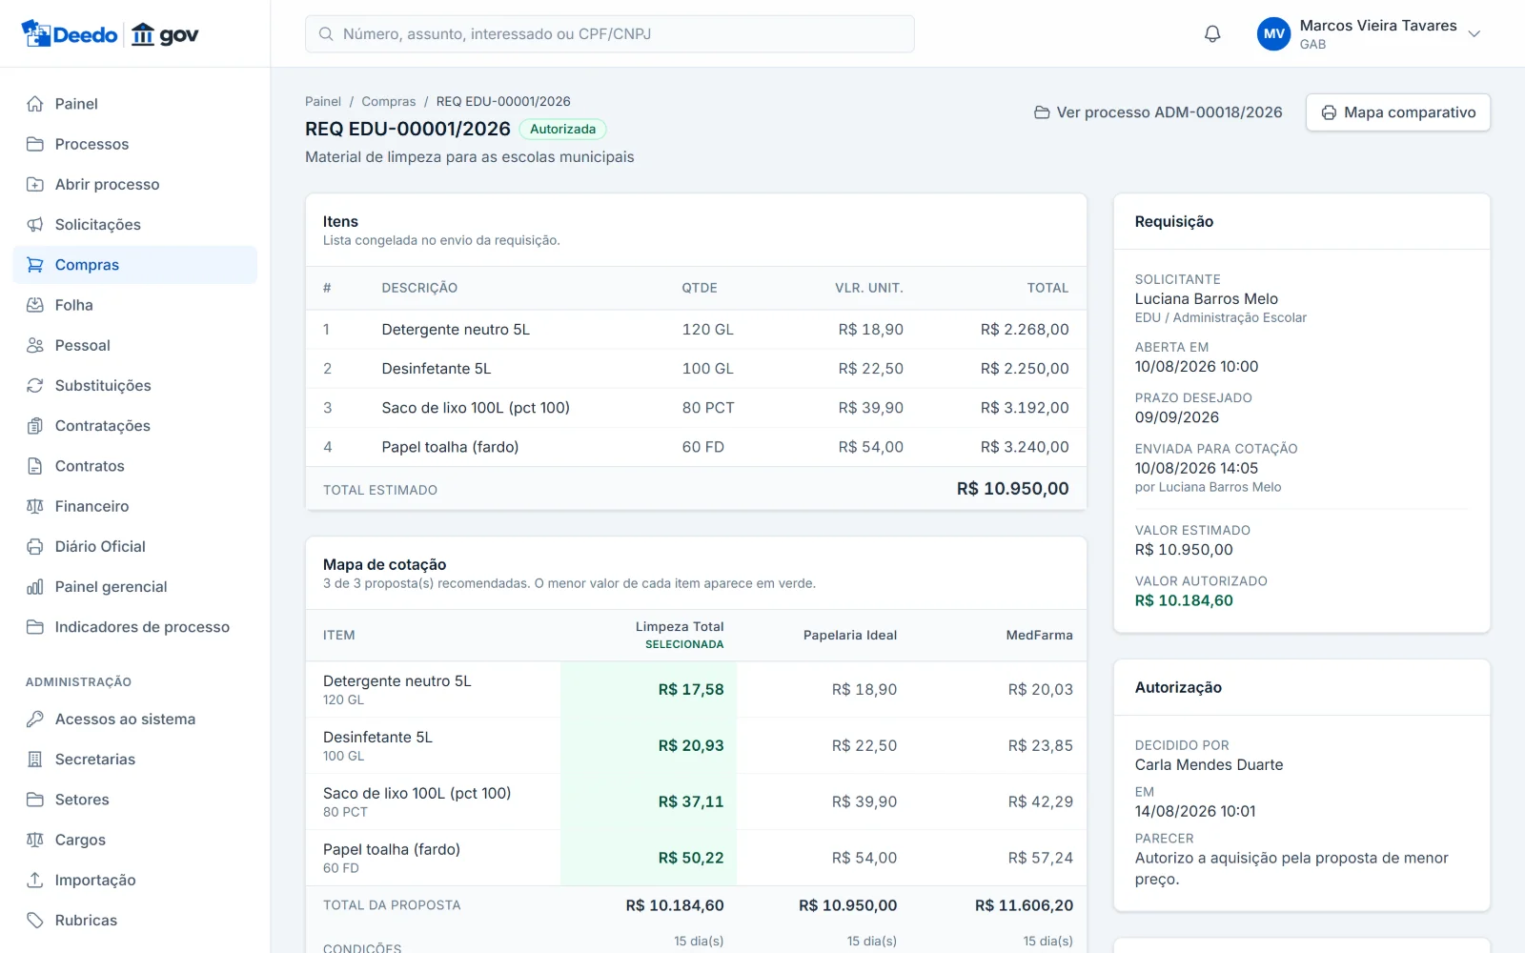Click solicitante name Luciana Barros Melo
The width and height of the screenshot is (1525, 953).
1207,299
